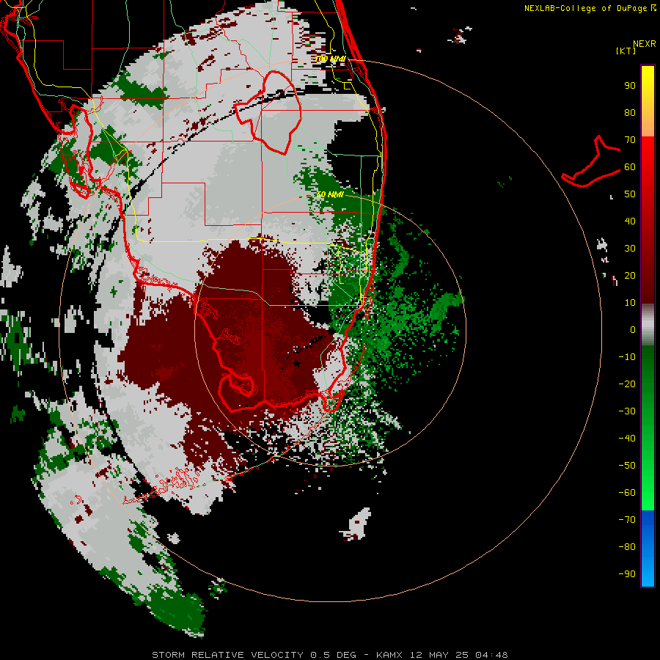Click the gray zero-velocity segment of the color bar
Screen dimensions: 660x660
[x=648, y=325]
